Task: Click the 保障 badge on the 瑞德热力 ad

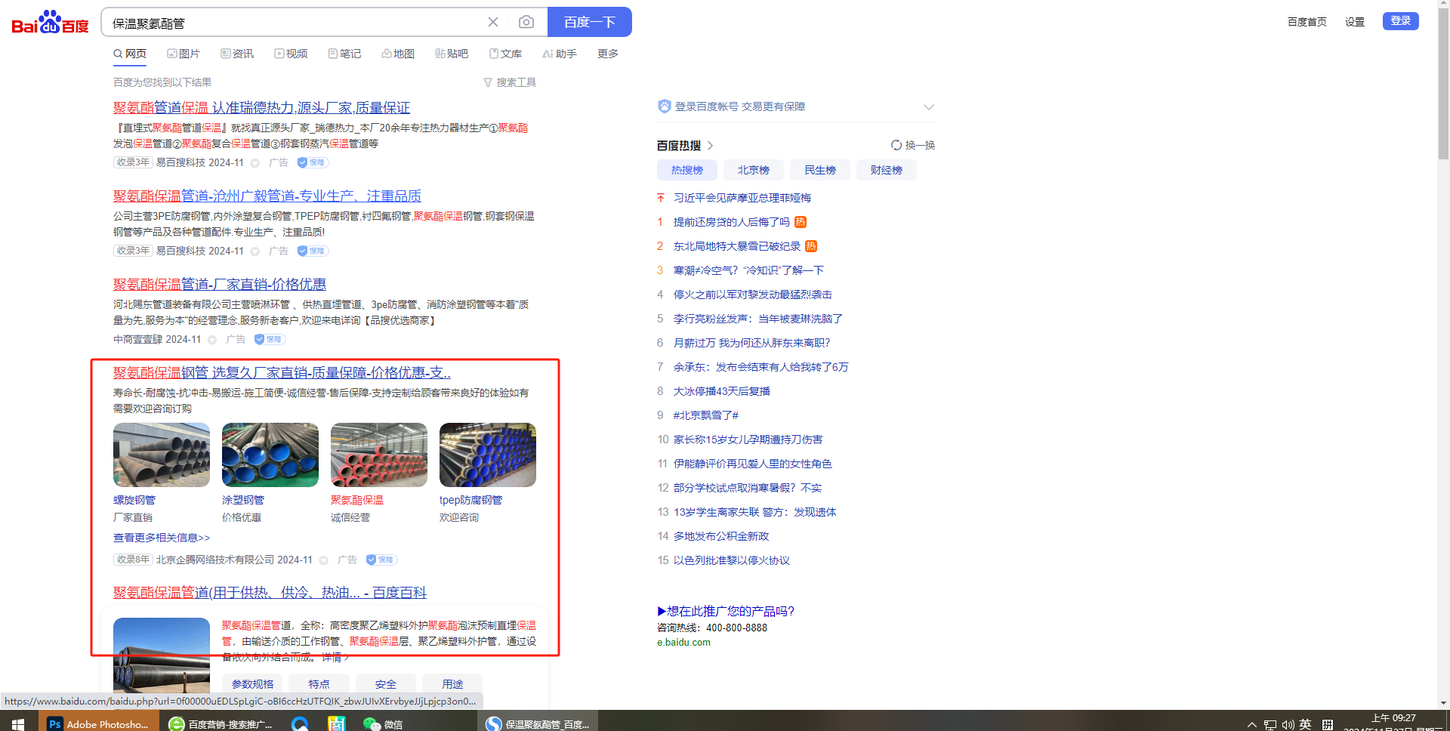Action: (x=313, y=162)
